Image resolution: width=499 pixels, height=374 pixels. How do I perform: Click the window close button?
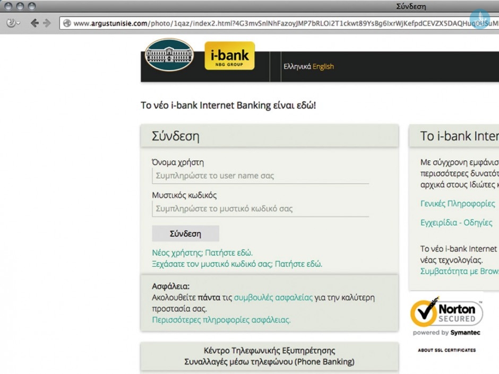[x=8, y=6]
